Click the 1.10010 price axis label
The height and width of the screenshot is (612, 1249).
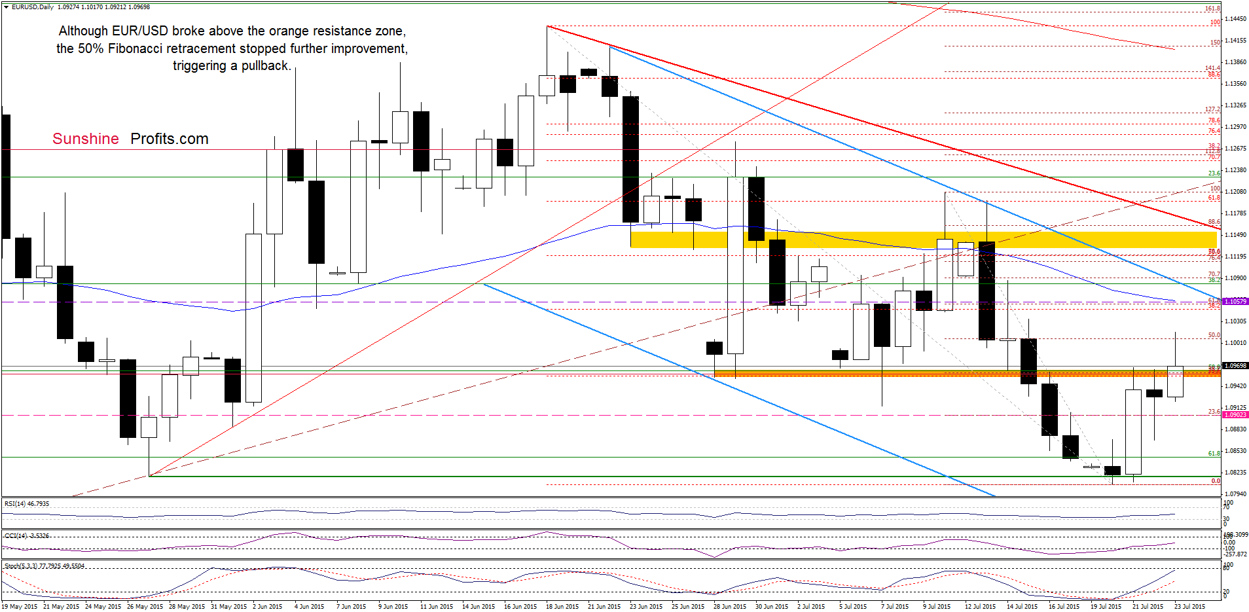(x=1235, y=343)
